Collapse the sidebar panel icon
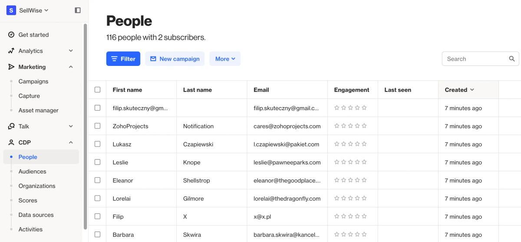Viewport: 521px width, 242px height. click(78, 10)
